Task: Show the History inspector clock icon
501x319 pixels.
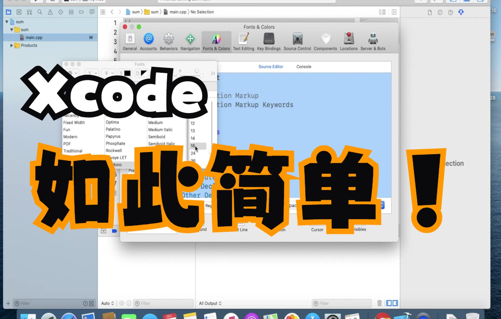Action: coord(440,12)
